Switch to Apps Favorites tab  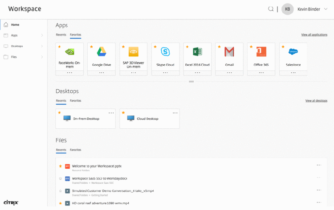(x=75, y=35)
